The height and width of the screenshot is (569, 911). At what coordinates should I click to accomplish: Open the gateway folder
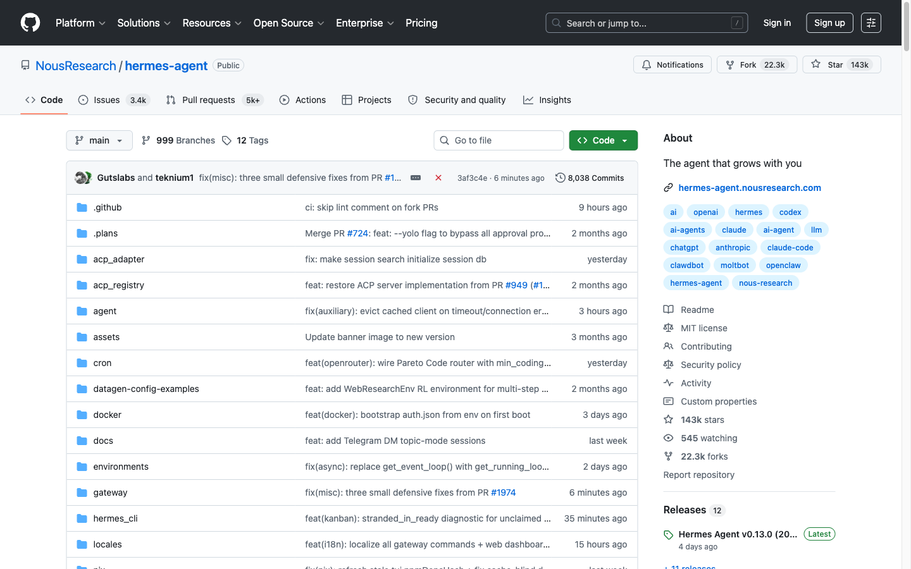tap(110, 493)
